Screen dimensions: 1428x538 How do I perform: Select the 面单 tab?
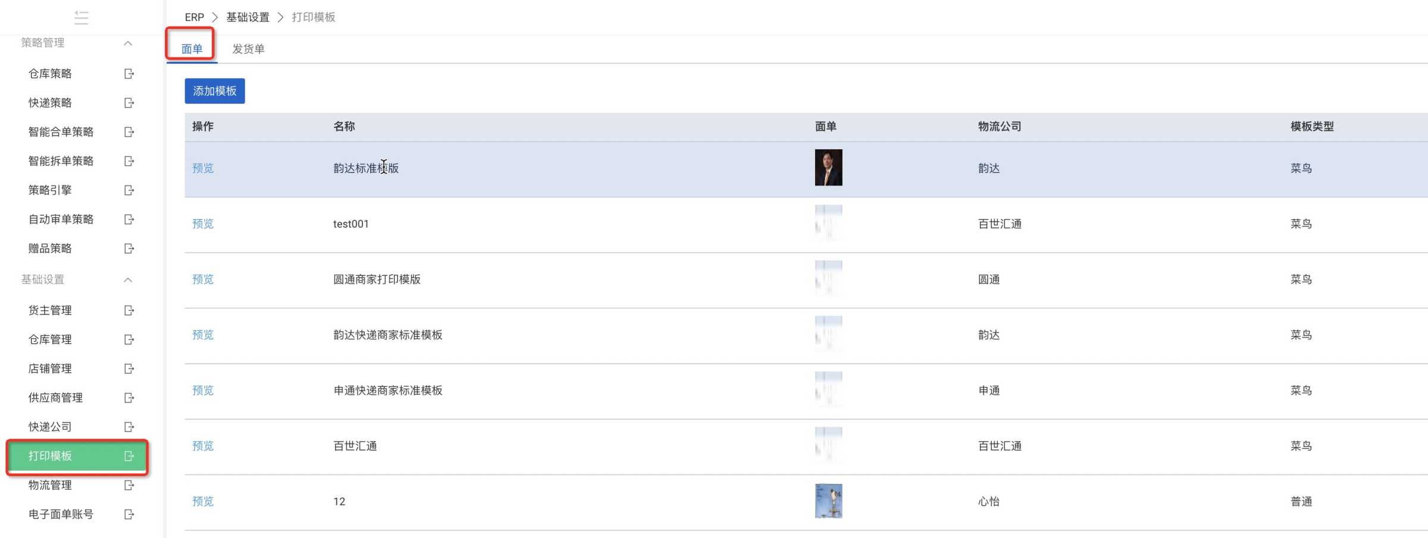(x=192, y=49)
